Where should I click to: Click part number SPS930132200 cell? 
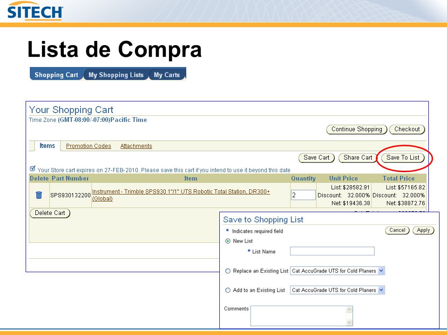tap(70, 195)
